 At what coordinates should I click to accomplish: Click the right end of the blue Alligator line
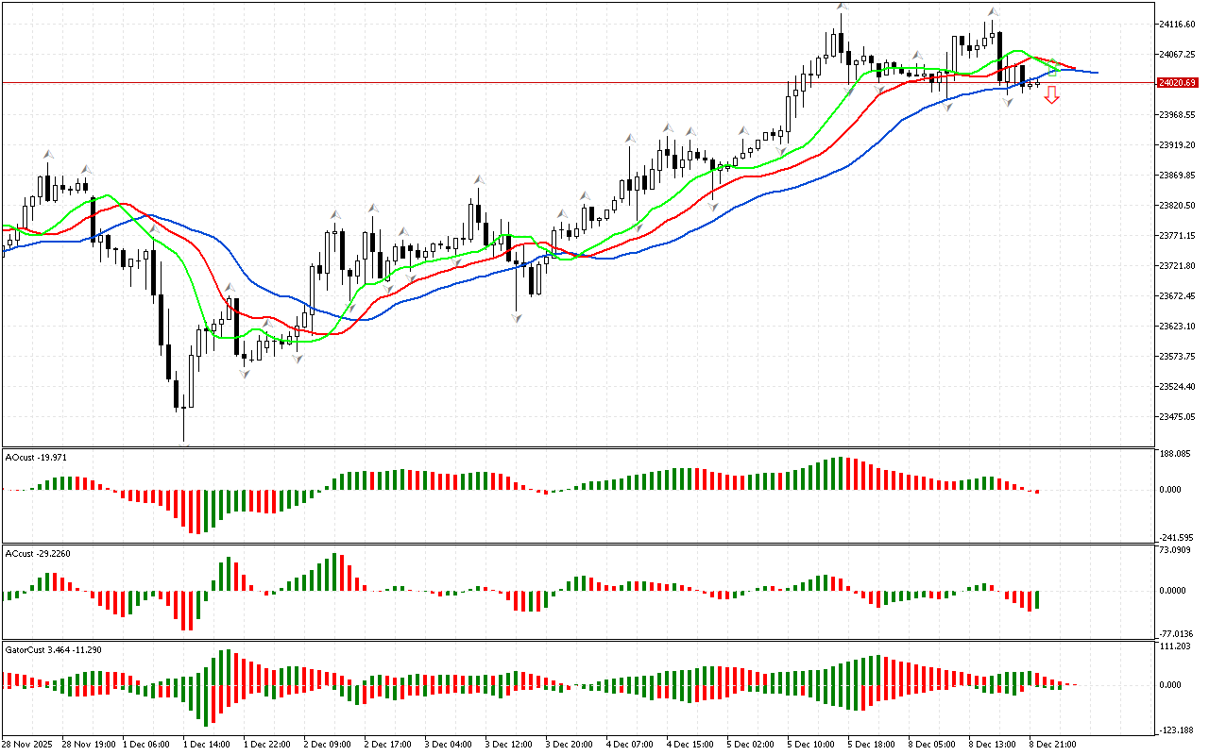1096,72
